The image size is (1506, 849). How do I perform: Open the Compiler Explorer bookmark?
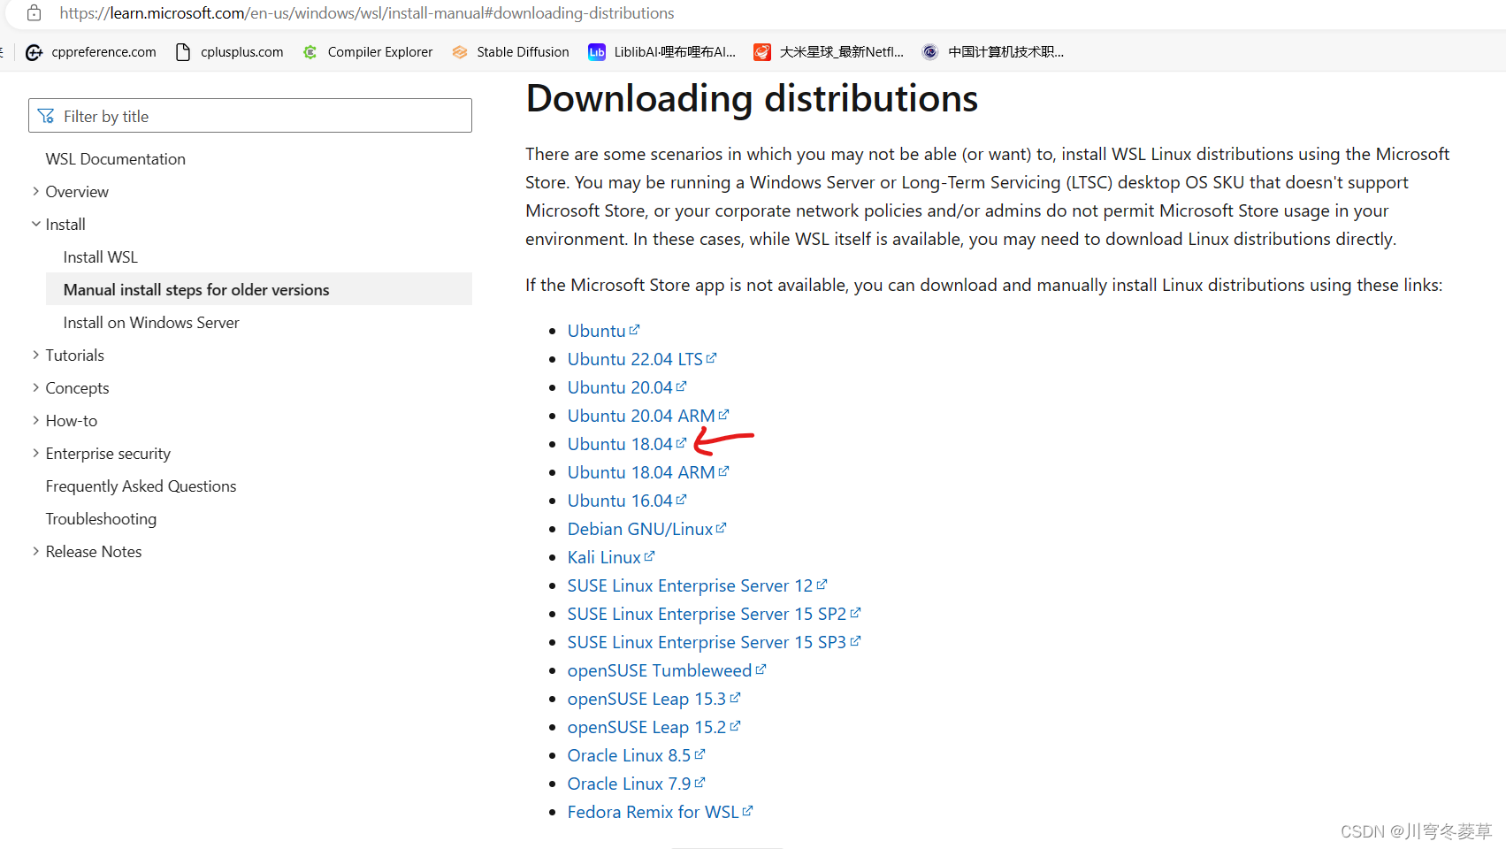[x=368, y=52]
